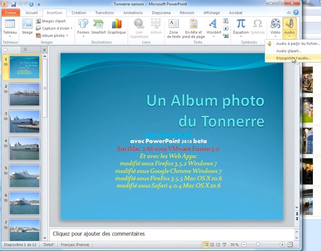The image size is (321, 251).
Task: Insert an Équation
Action: coord(241,28)
